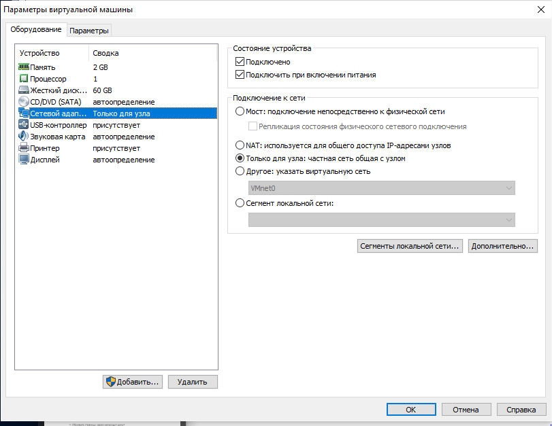The image size is (552, 426).
Task: Select the USB-контроллер row label
Action: pos(58,125)
